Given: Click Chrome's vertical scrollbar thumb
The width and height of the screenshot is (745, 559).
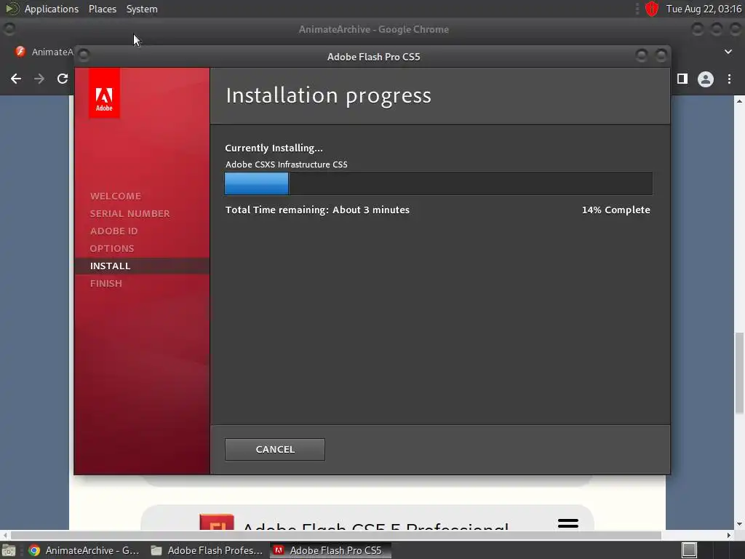Looking at the screenshot, I should [x=739, y=373].
